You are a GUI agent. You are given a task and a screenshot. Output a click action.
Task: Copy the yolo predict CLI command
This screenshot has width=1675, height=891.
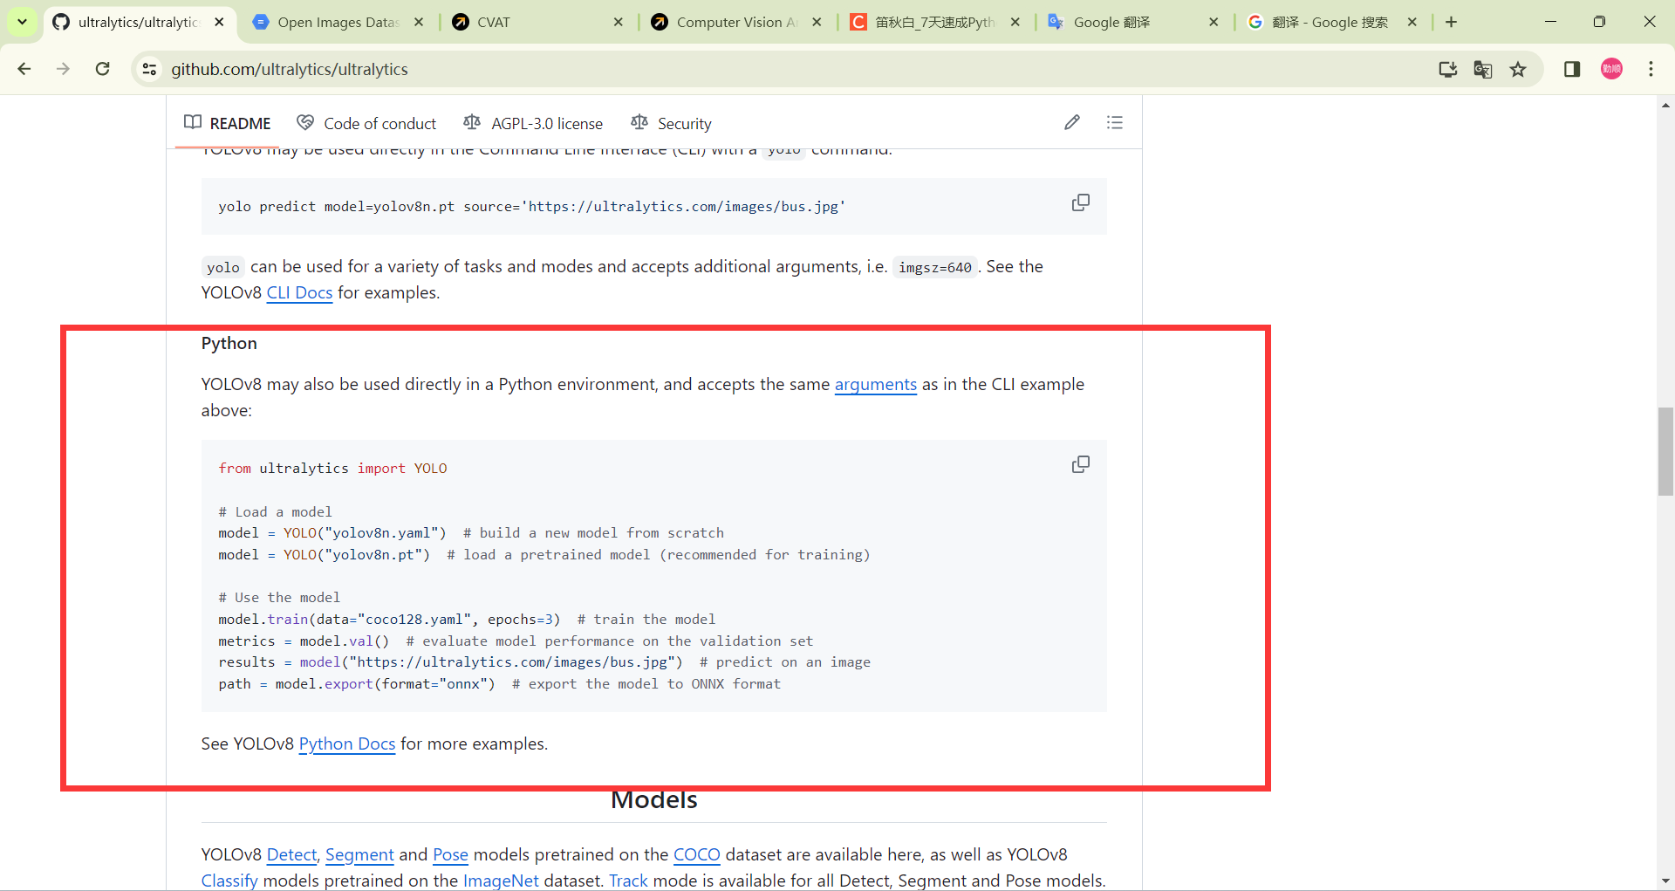(1081, 202)
